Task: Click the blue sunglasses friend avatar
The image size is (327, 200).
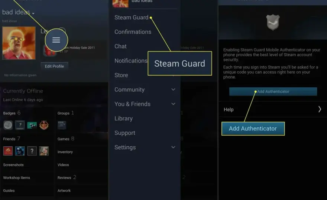Action: click(x=20, y=151)
